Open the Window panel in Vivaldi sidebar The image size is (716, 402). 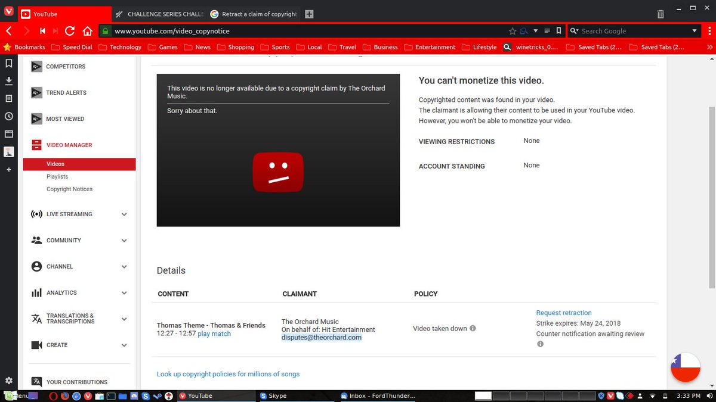click(x=8, y=134)
